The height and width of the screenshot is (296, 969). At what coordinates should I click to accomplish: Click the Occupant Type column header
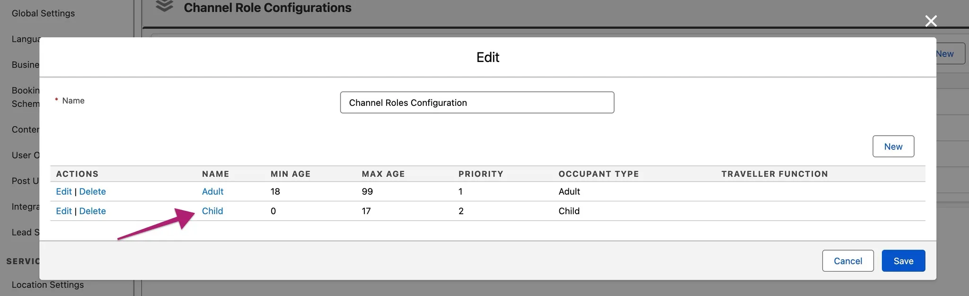pyautogui.click(x=599, y=174)
